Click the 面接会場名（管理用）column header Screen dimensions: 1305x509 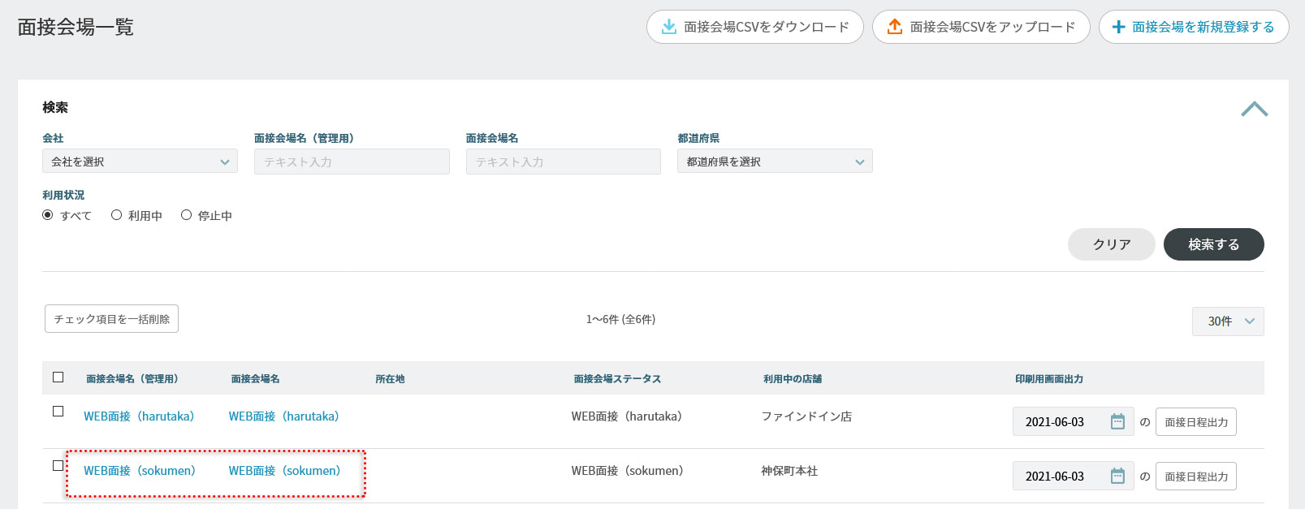click(x=132, y=378)
